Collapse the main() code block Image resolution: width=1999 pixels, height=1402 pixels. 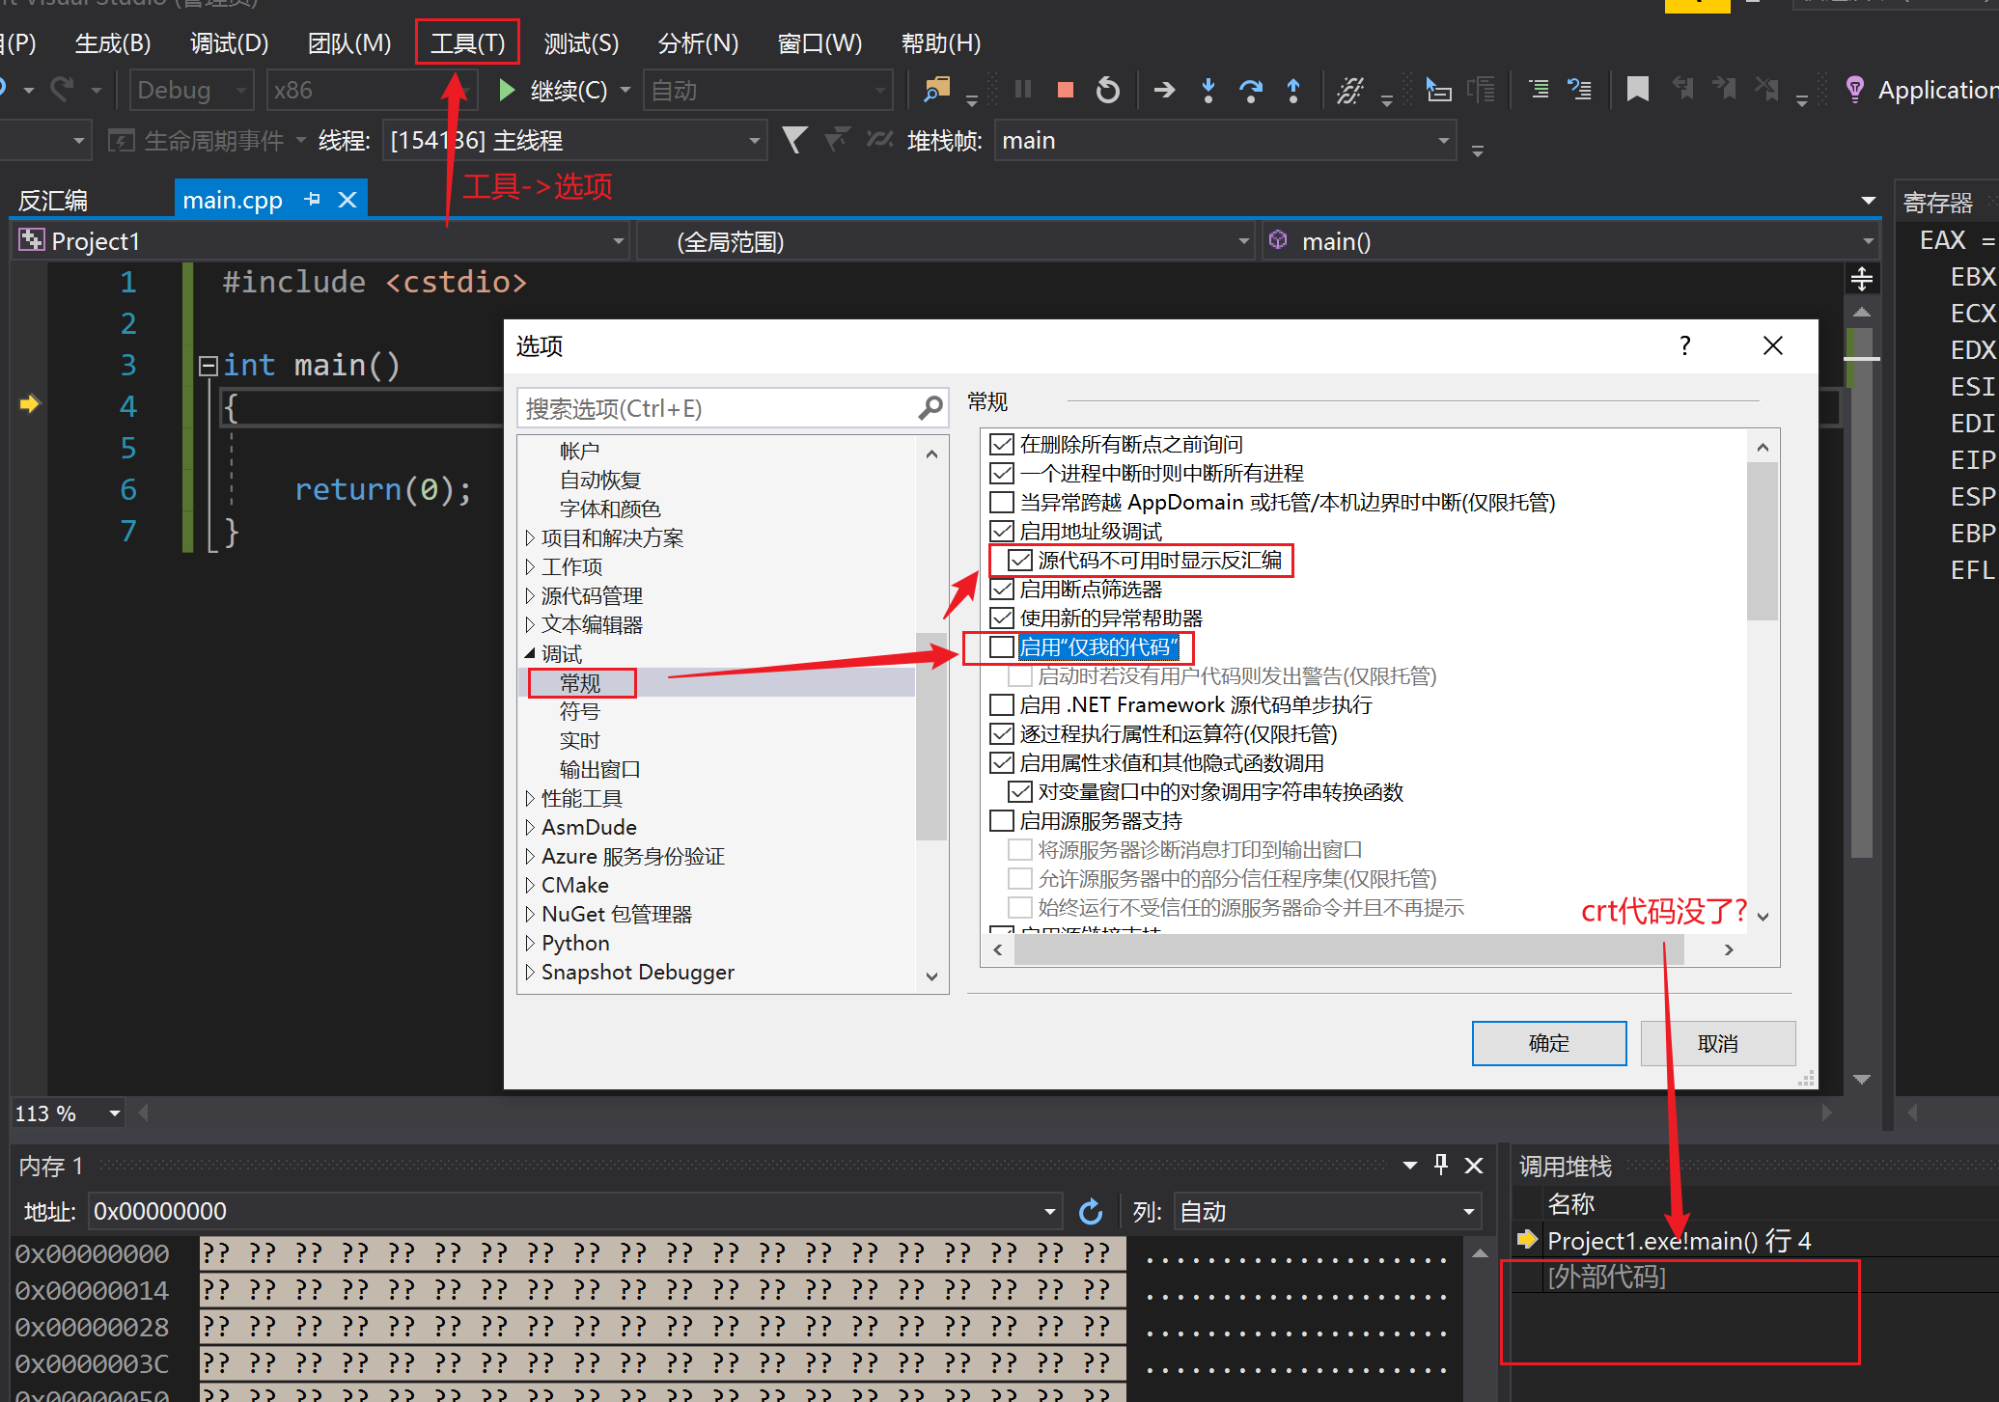click(208, 365)
